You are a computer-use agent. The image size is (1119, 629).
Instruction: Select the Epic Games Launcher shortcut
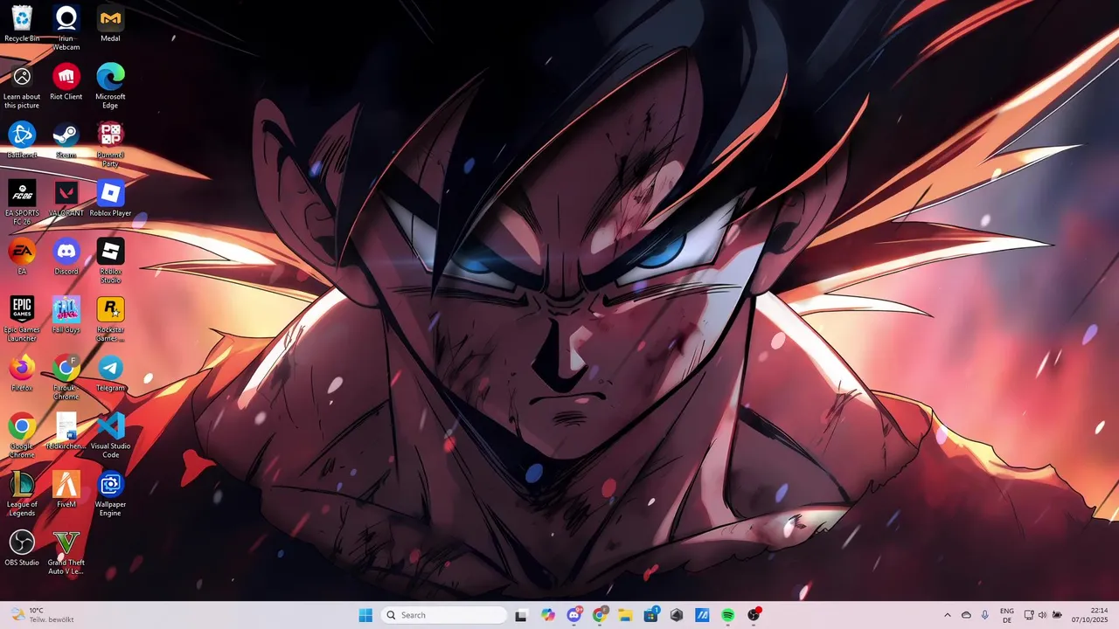click(22, 319)
